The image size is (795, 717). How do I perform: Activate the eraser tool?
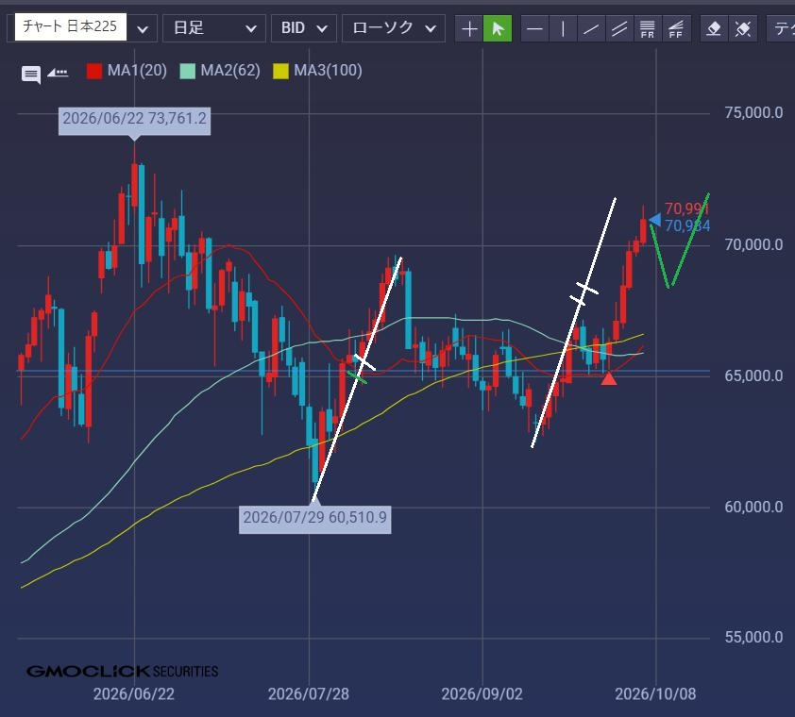coord(714,28)
